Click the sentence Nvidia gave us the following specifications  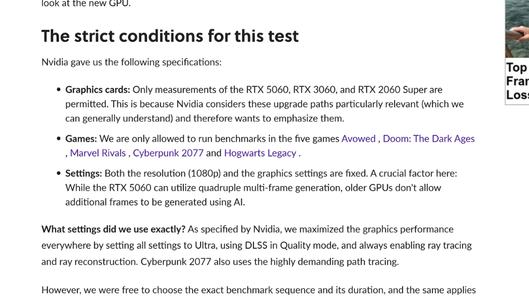132,62
